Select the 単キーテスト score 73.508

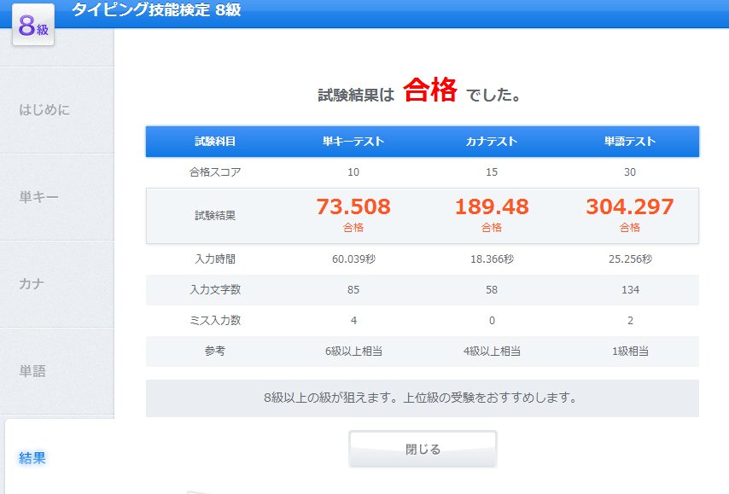click(x=356, y=206)
